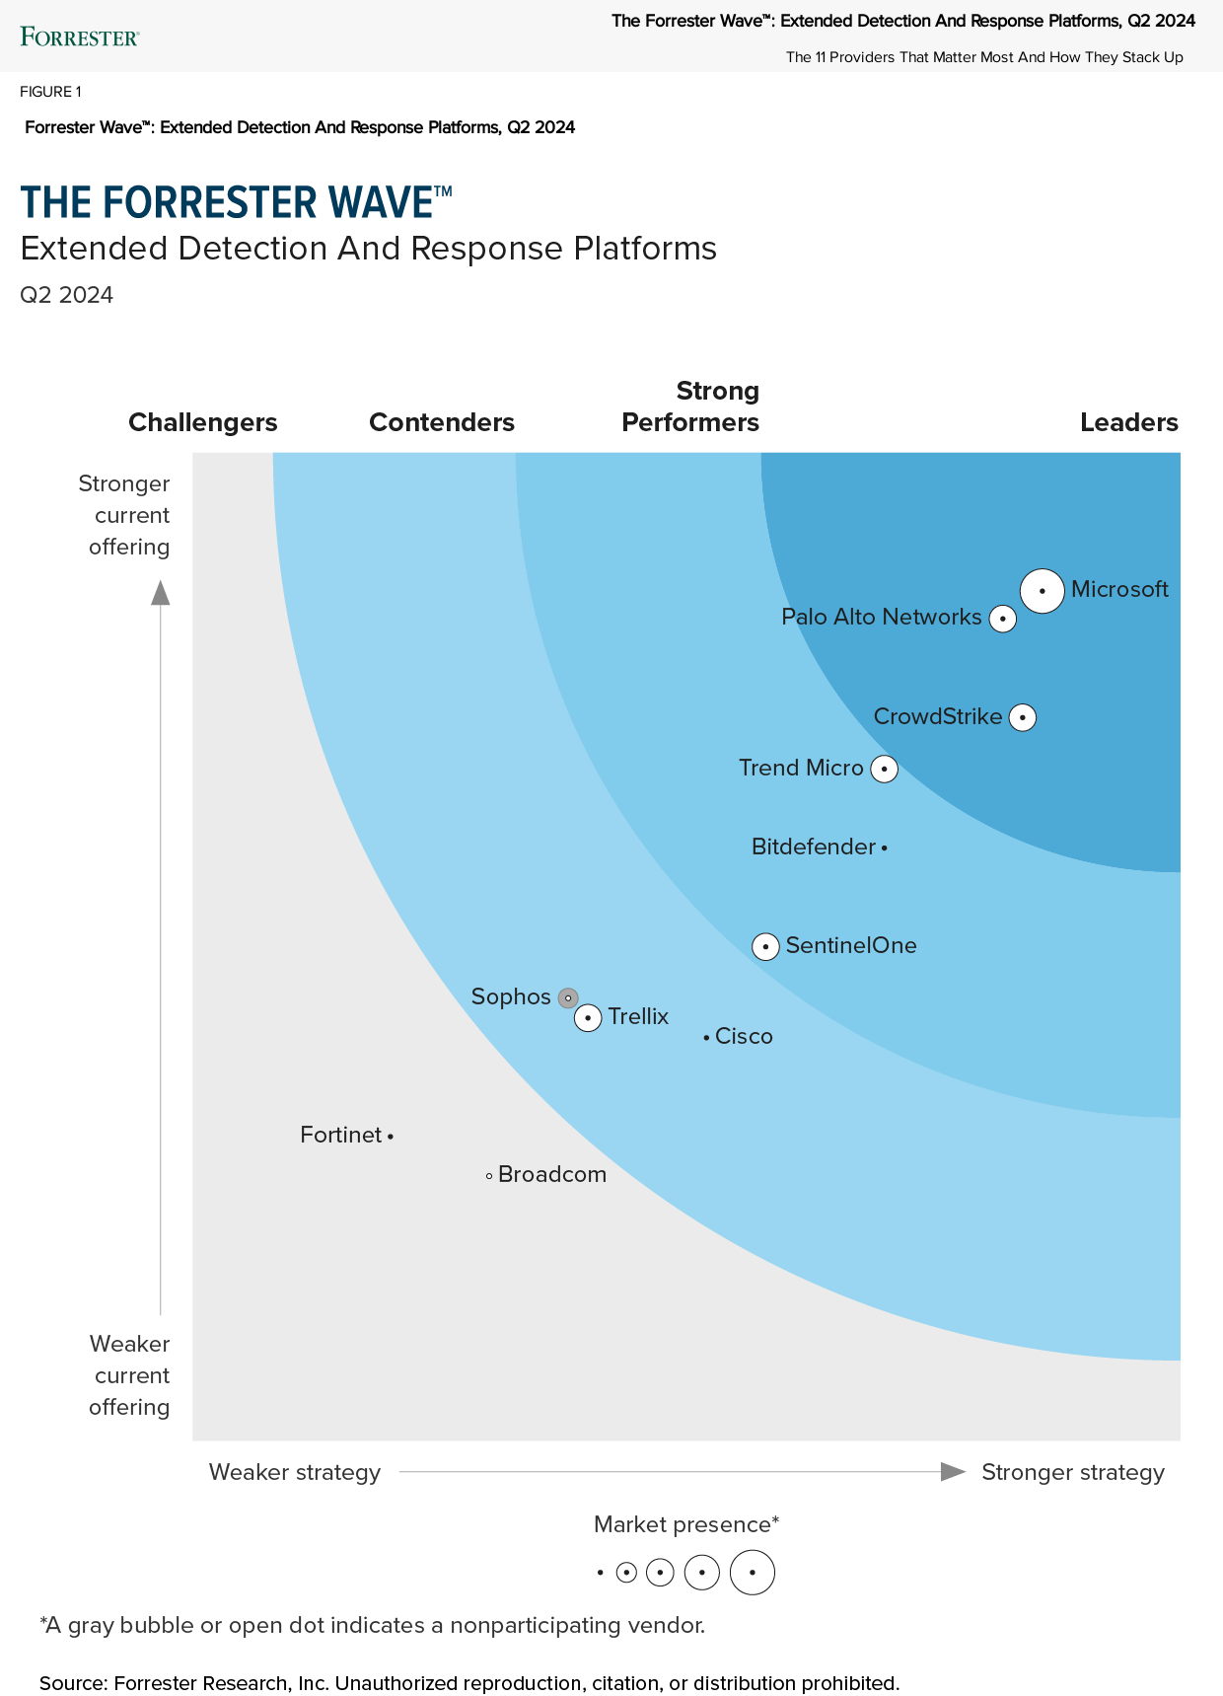Click the arrowhead pointing to Stronger strategy
The width and height of the screenshot is (1223, 1696).
coord(952,1472)
